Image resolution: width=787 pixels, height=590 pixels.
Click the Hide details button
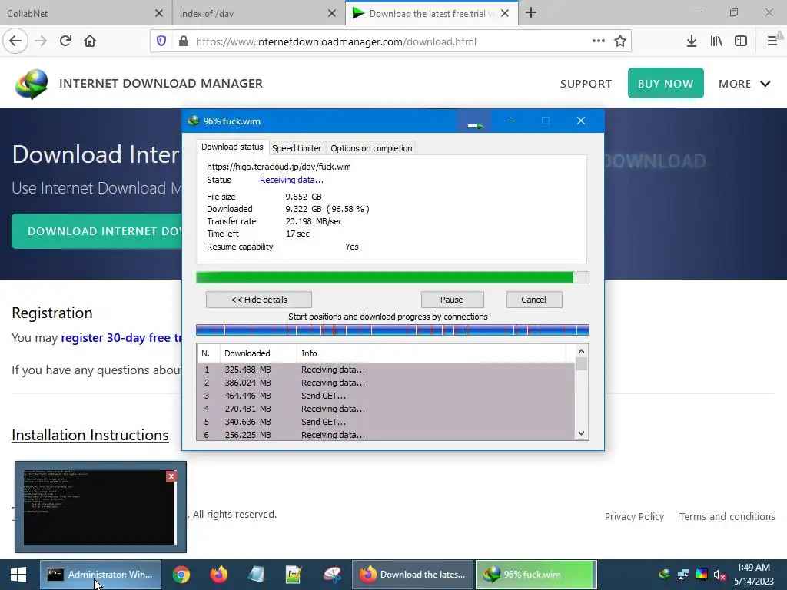click(x=259, y=300)
